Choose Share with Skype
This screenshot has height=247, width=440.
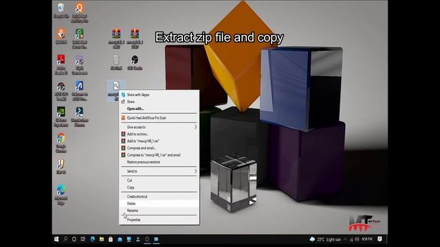click(159, 95)
